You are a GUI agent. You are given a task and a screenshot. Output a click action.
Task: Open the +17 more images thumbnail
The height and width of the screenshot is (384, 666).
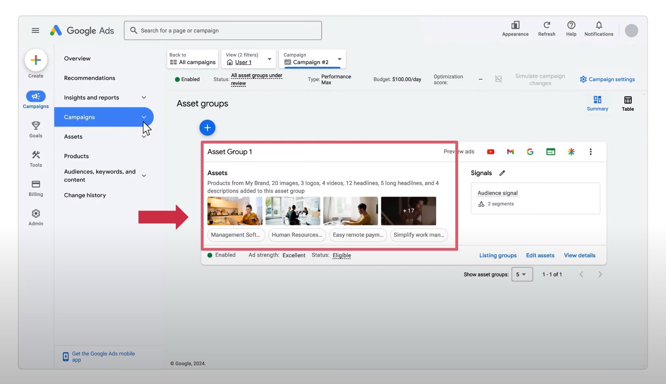click(409, 211)
